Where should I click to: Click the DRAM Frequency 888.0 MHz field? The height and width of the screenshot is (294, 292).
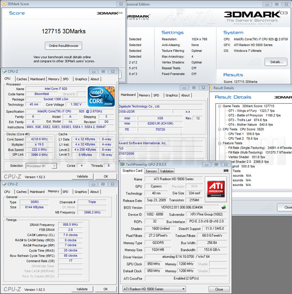[71, 224]
